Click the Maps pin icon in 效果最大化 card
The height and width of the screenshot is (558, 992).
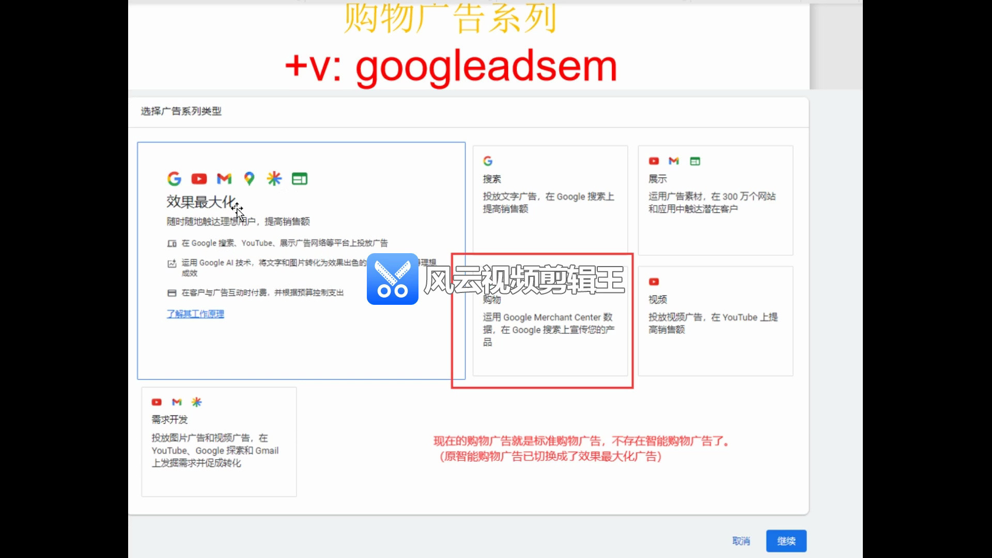[x=249, y=179]
